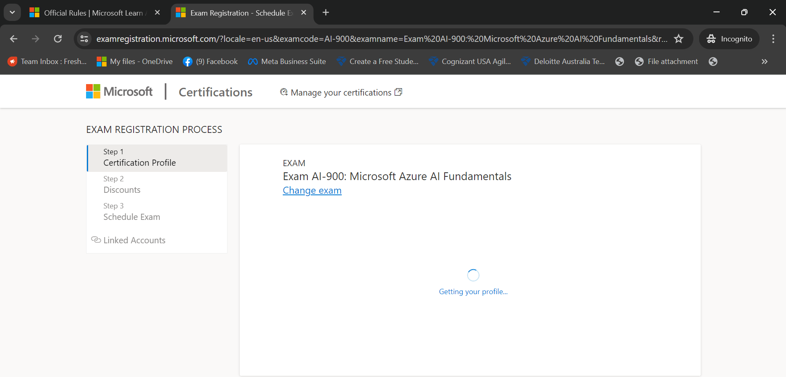
Task: Select Step 1 Certification Profile
Action: pos(157,158)
